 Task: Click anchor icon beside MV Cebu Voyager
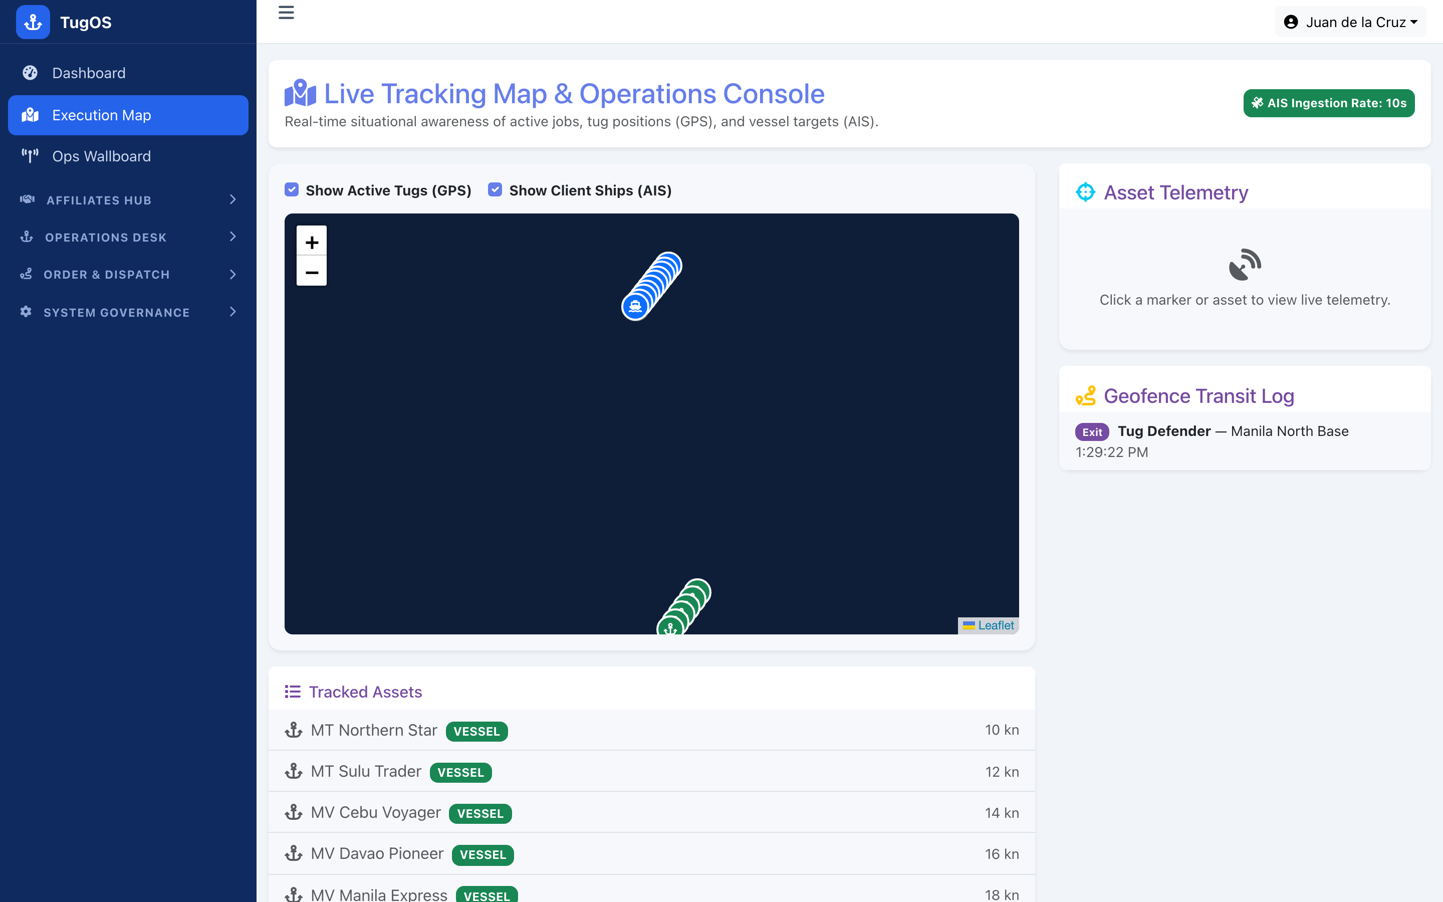pyautogui.click(x=294, y=812)
